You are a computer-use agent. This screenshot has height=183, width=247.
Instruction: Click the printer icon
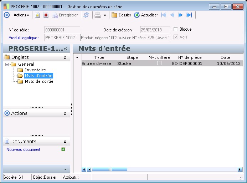(x=97, y=15)
